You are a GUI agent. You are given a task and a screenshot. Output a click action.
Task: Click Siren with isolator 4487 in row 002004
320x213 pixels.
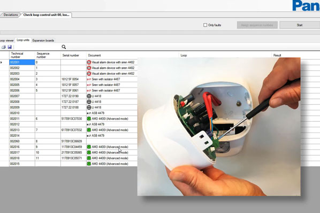tap(106, 79)
